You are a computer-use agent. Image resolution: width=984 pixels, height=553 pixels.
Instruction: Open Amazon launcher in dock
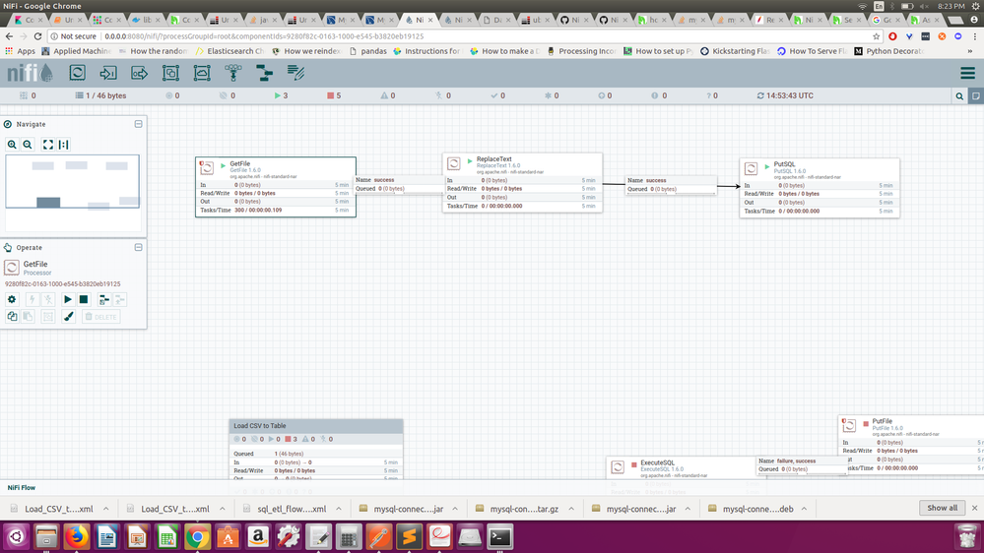(258, 537)
